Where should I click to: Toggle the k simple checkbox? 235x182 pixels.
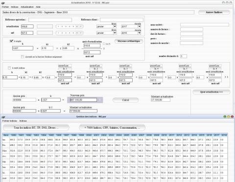click(x=11, y=41)
